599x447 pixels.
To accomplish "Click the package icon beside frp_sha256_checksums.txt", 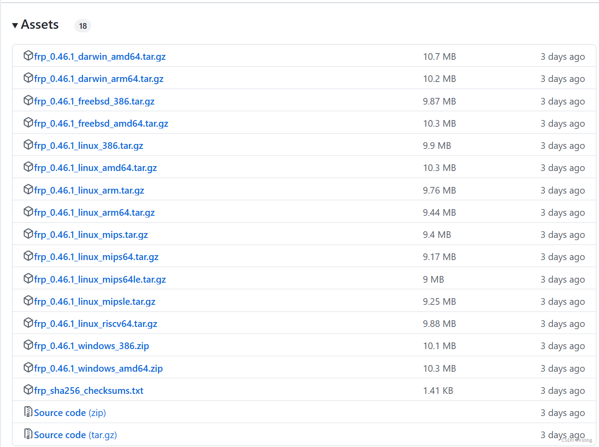I will coord(28,389).
